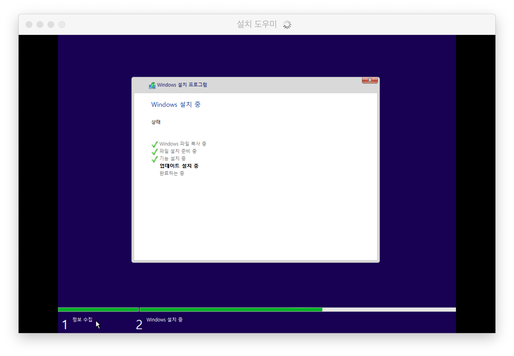Click the Windows 설치 프로그램 dialog title text
Screen dimensions: 514x356
tap(182, 85)
